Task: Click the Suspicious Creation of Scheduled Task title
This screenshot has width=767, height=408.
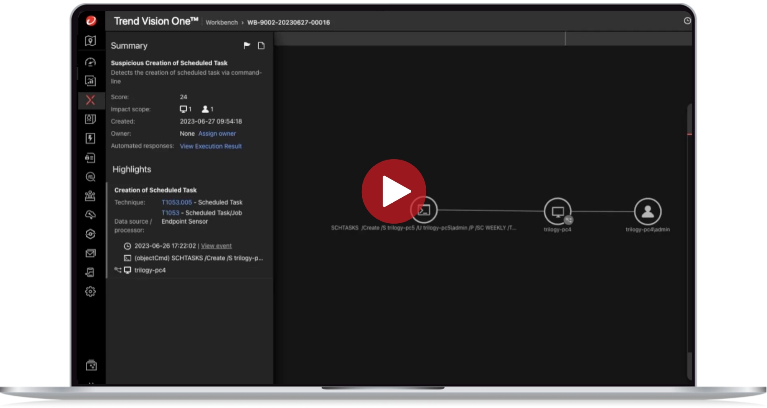Action: 169,63
